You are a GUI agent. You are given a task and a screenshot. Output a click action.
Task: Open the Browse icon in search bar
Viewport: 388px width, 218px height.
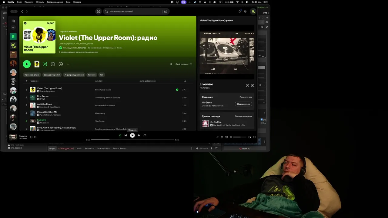166,12
